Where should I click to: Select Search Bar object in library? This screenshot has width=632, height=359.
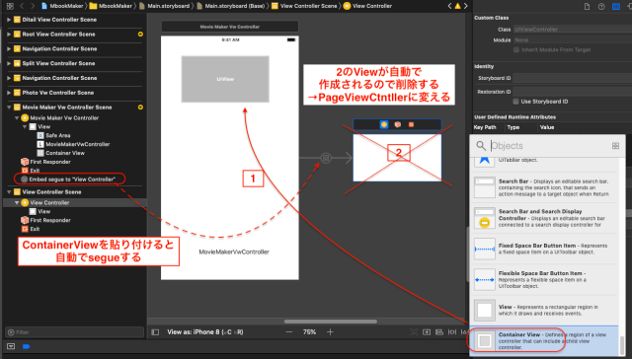click(x=544, y=187)
